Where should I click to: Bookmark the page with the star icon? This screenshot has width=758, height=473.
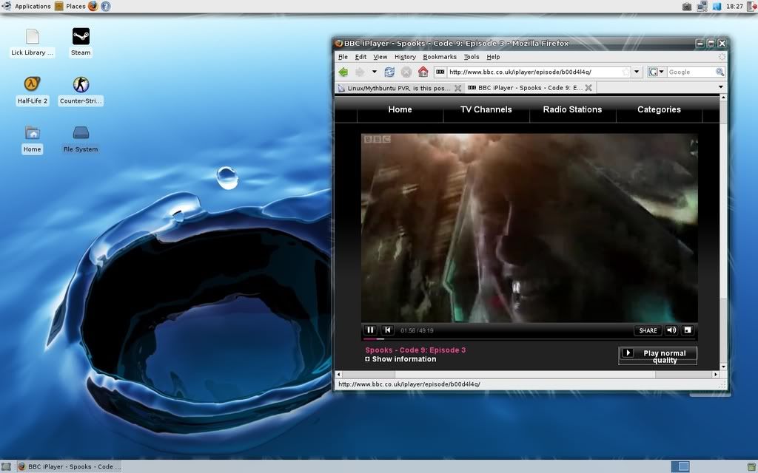point(626,72)
